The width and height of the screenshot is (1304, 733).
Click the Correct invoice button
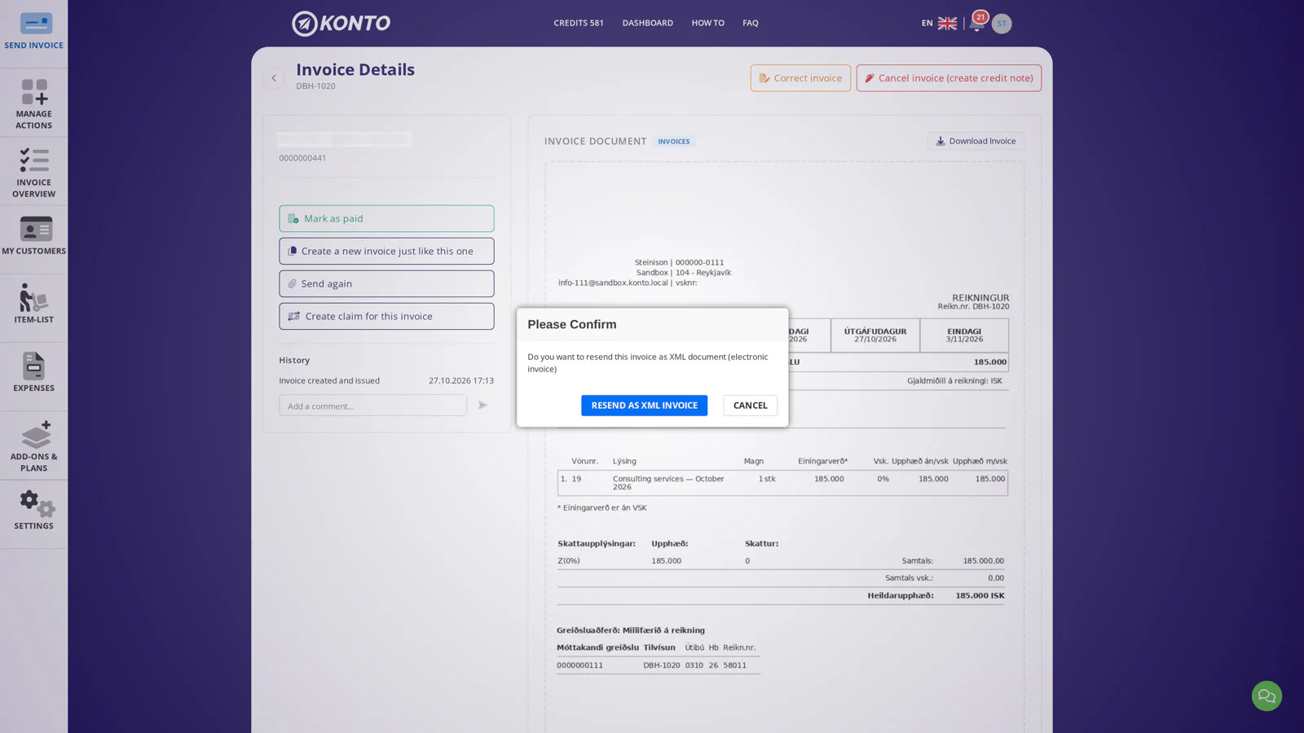(x=800, y=78)
